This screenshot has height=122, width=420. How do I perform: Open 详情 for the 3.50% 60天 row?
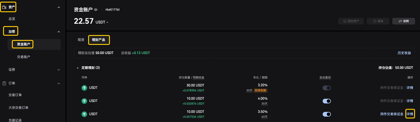[410, 114]
